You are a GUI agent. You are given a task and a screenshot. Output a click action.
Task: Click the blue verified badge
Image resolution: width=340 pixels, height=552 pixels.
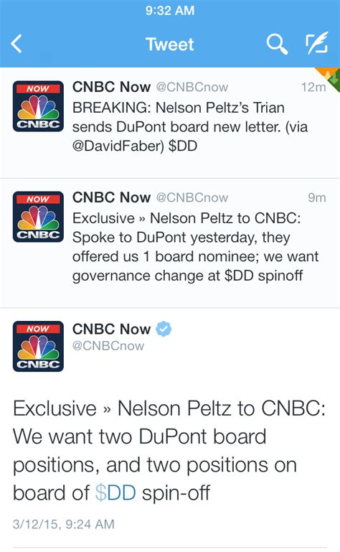tap(164, 329)
